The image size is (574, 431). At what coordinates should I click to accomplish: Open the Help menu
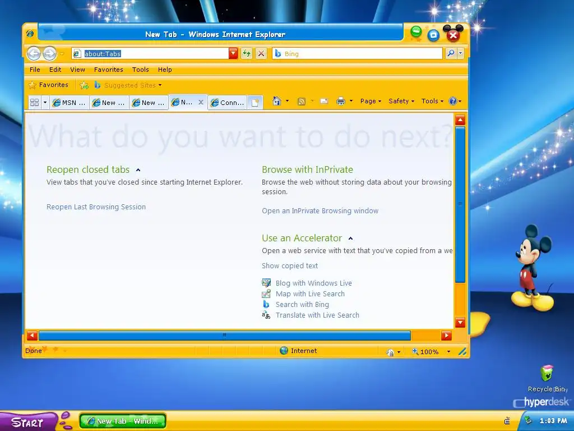tap(165, 70)
